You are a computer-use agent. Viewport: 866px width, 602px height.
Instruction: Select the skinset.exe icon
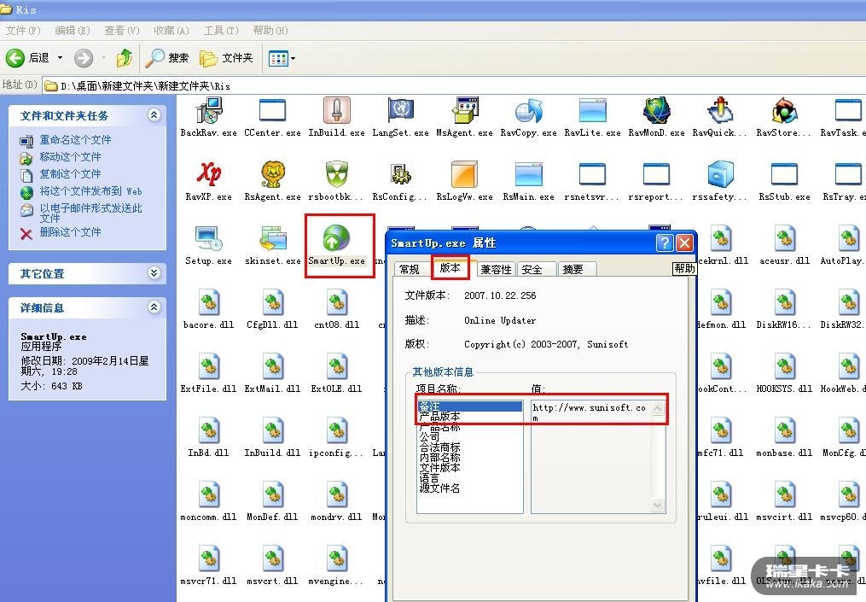click(272, 237)
